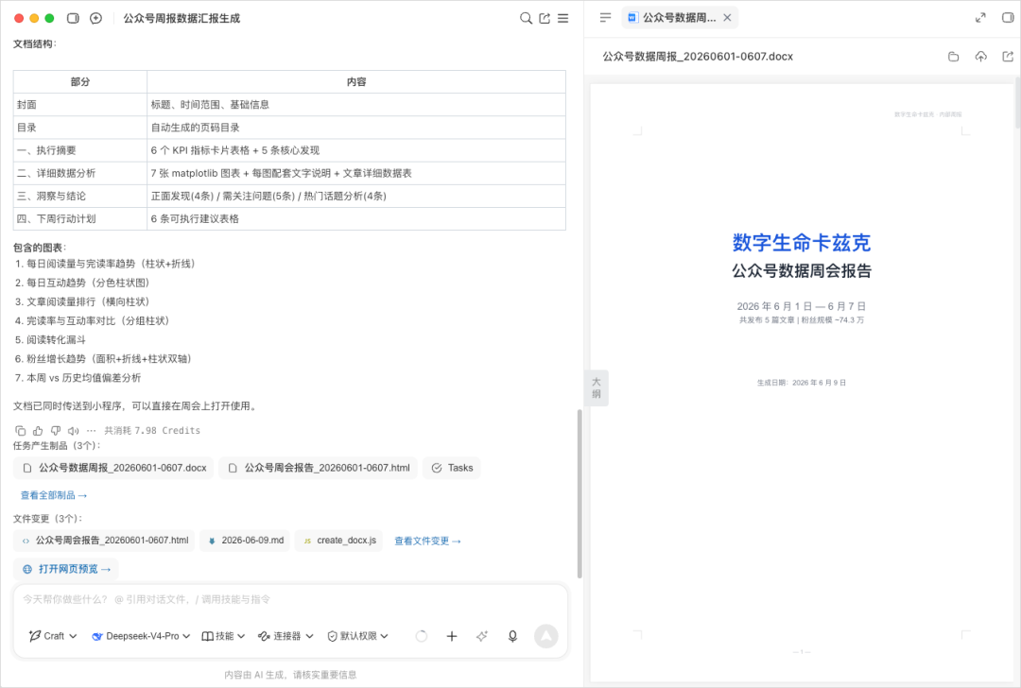
Task: Open the 默认权限 permissions dropdown
Action: coord(357,636)
